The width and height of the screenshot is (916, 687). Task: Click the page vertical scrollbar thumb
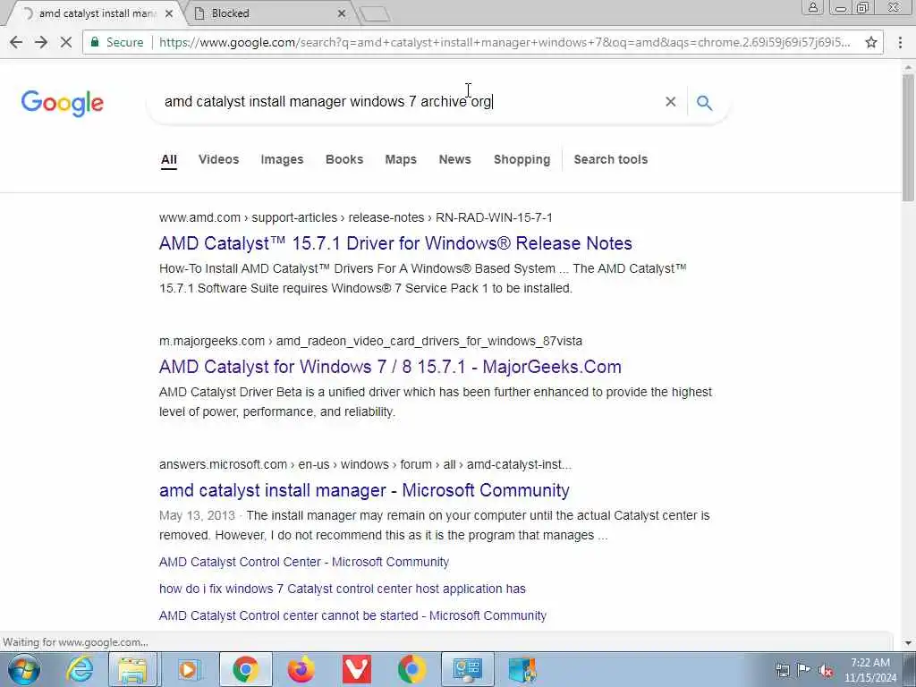click(x=908, y=138)
